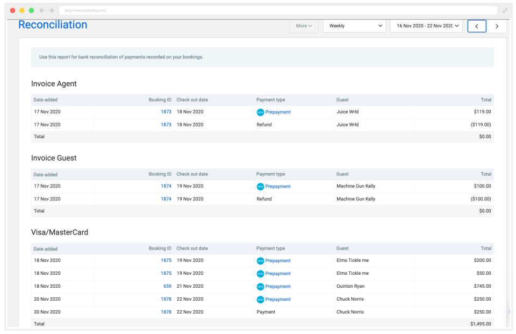Click the bank reconciliation info banner text
516x334 pixels.
pos(121,57)
